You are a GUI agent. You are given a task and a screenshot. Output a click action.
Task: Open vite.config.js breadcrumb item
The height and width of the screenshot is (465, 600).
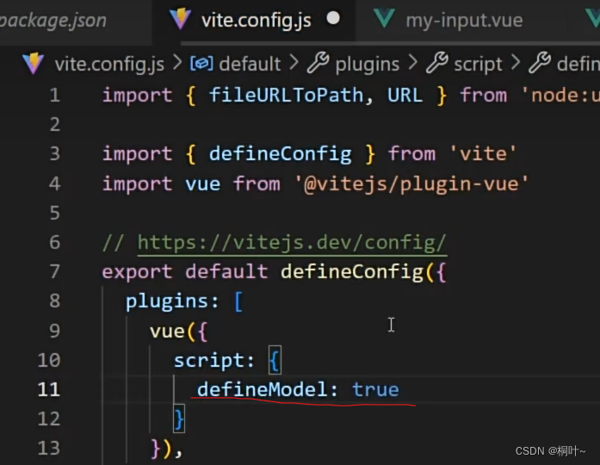pos(109,64)
